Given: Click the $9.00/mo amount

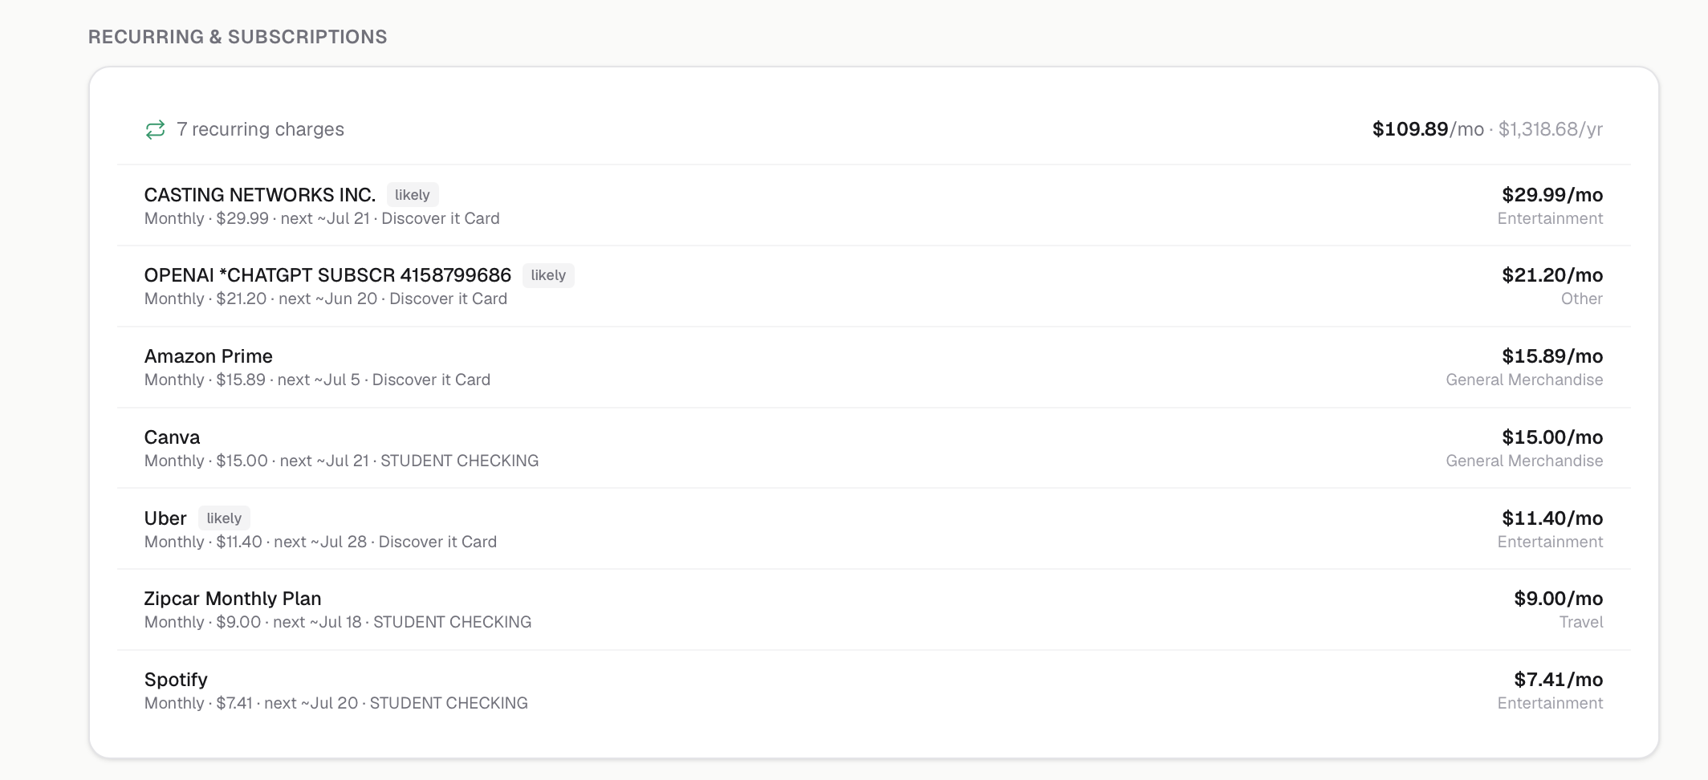Looking at the screenshot, I should coord(1558,599).
